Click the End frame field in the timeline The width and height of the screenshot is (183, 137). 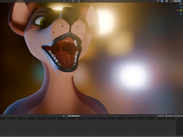point(180,116)
